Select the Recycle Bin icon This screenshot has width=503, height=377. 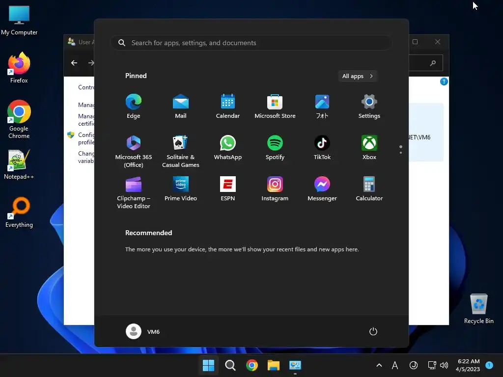478,308
